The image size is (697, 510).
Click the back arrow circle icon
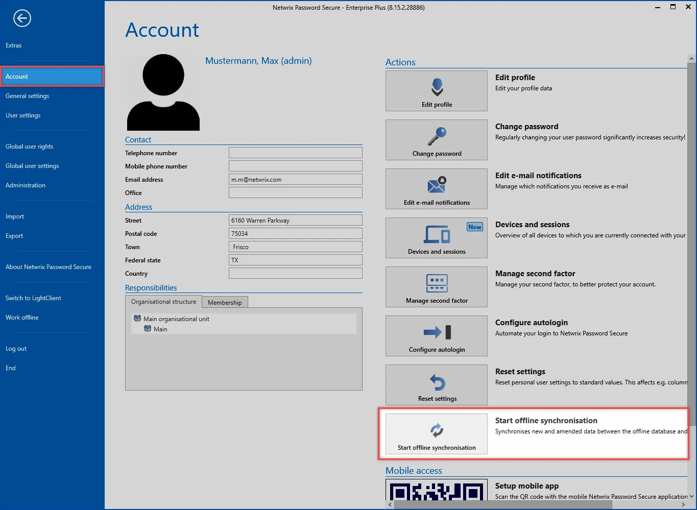tap(22, 18)
